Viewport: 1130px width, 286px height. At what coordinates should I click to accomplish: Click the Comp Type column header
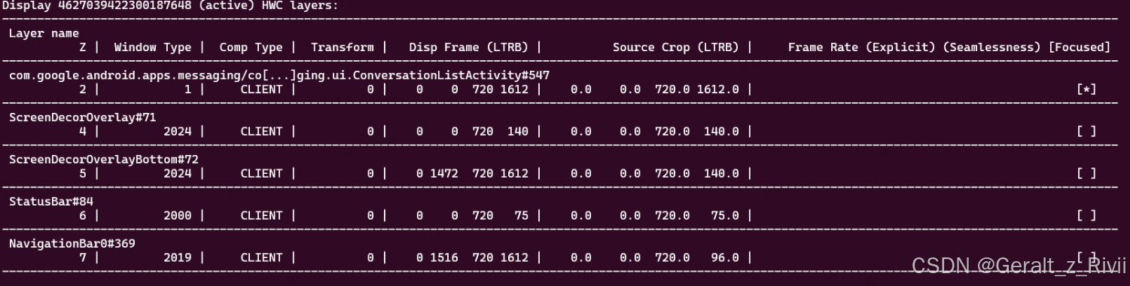pos(251,47)
